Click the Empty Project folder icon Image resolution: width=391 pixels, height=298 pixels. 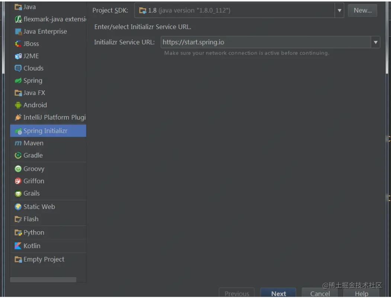point(18,259)
